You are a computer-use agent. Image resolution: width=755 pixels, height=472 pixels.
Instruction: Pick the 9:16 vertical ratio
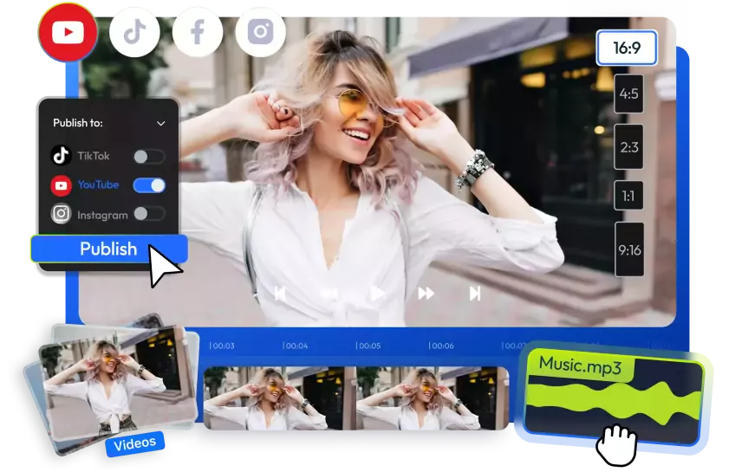click(629, 249)
